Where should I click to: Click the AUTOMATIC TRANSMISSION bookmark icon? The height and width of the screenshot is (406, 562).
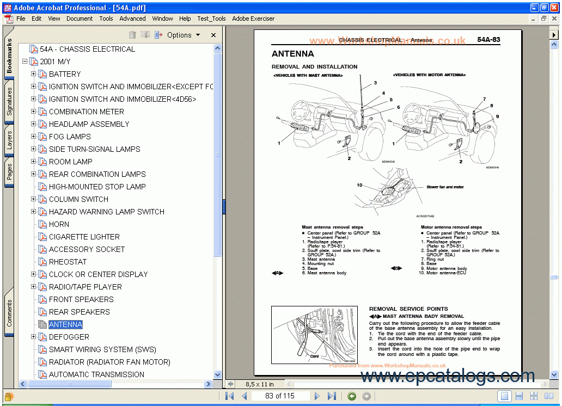pos(42,375)
